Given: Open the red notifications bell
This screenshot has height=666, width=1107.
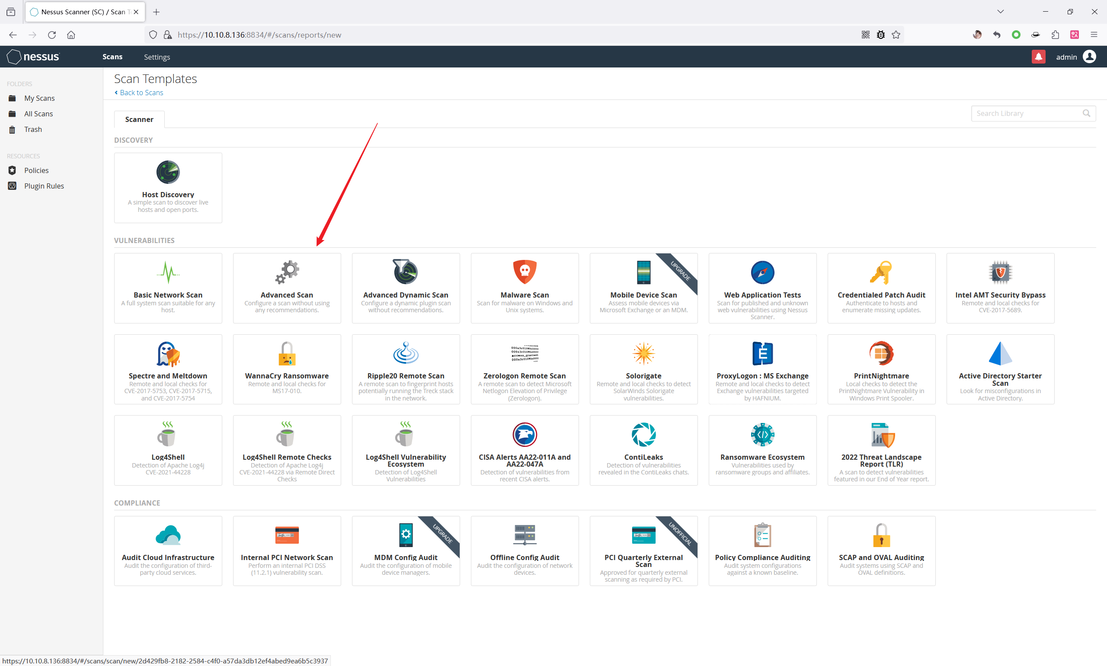Looking at the screenshot, I should pyautogui.click(x=1038, y=57).
